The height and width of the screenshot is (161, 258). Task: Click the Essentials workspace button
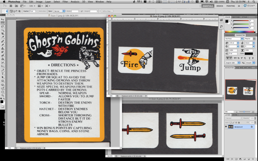(208, 6)
